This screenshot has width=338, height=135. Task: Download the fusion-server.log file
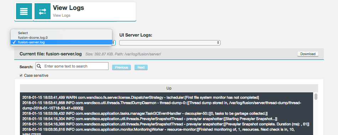[308, 54]
